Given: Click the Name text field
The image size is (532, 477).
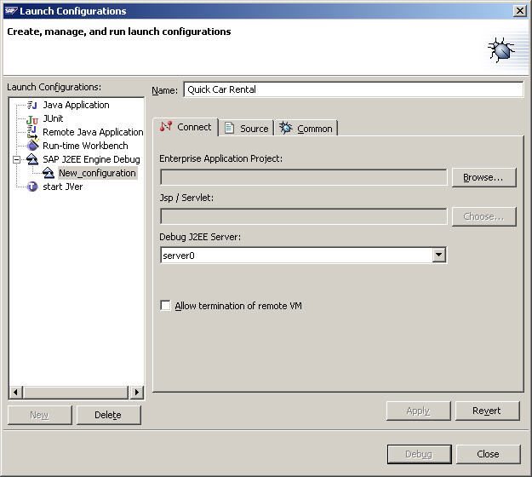Looking at the screenshot, I should (x=352, y=89).
